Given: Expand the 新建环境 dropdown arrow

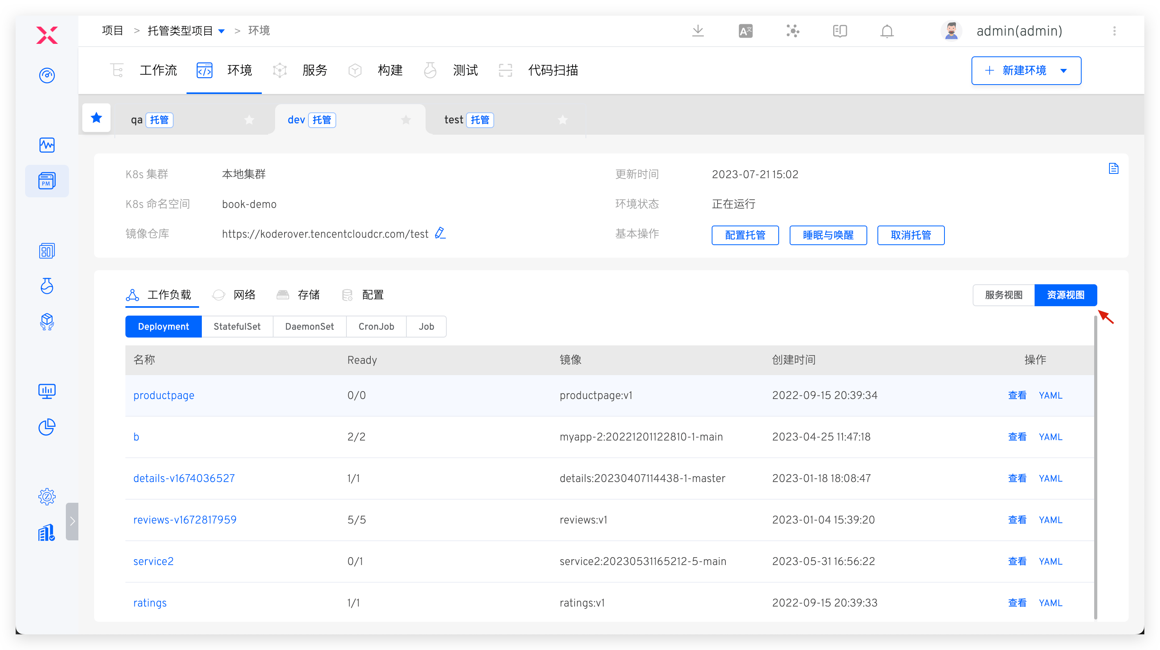Looking at the screenshot, I should 1064,70.
